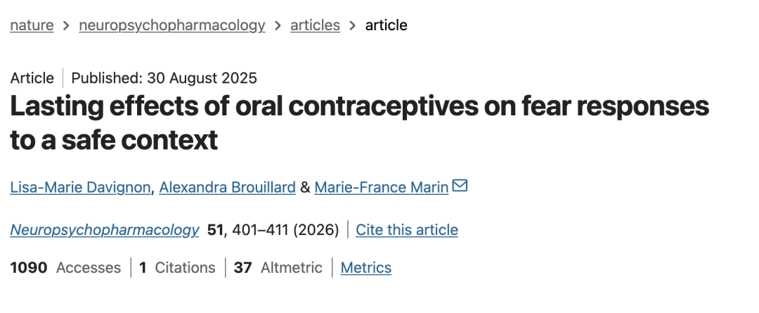Click the chevron after the nature breadcrumb
The image size is (759, 313).
click(66, 26)
